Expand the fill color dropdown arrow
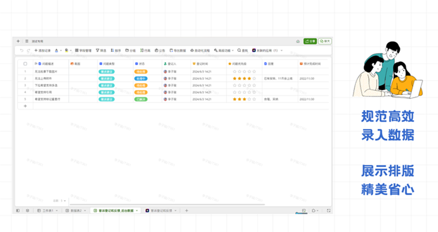Viewport: 438px width, 232px height. (71, 51)
